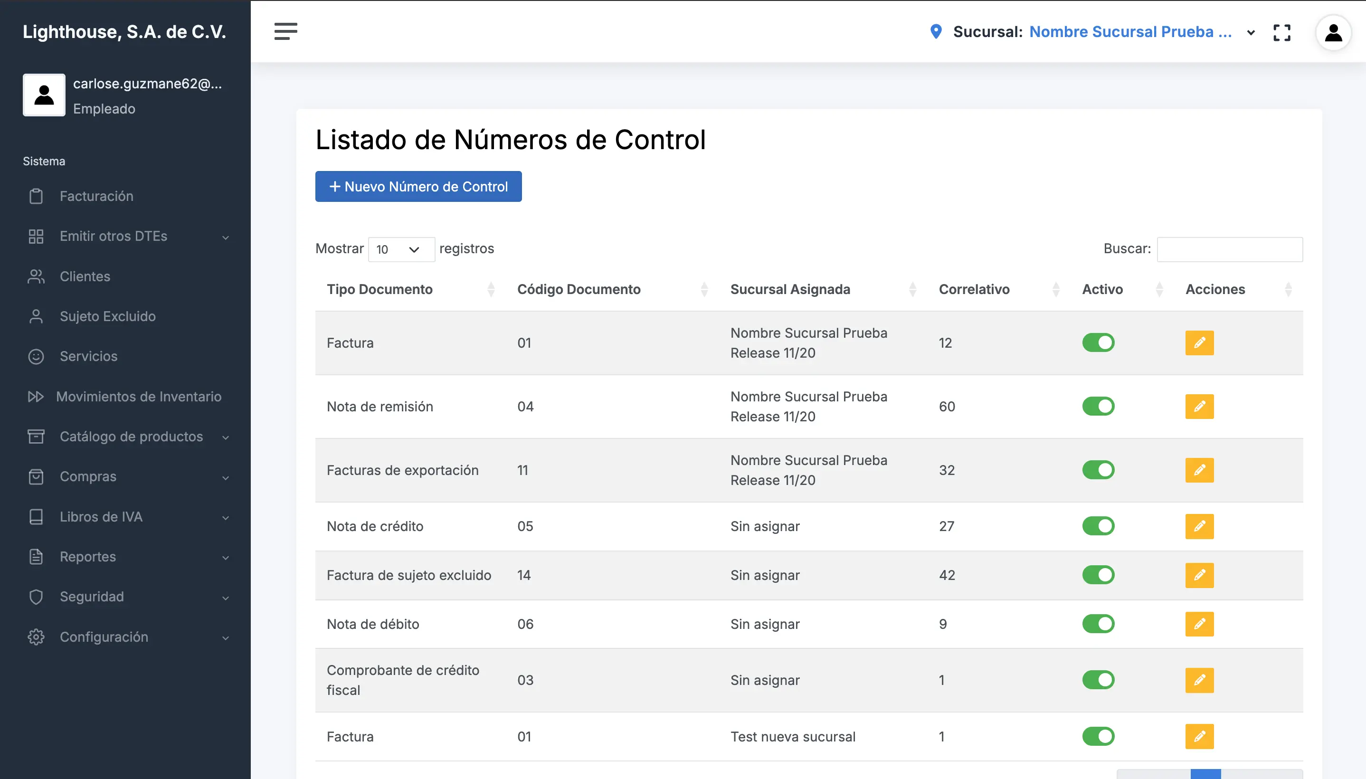Click the Clientes people icon
The height and width of the screenshot is (779, 1366).
(x=36, y=276)
